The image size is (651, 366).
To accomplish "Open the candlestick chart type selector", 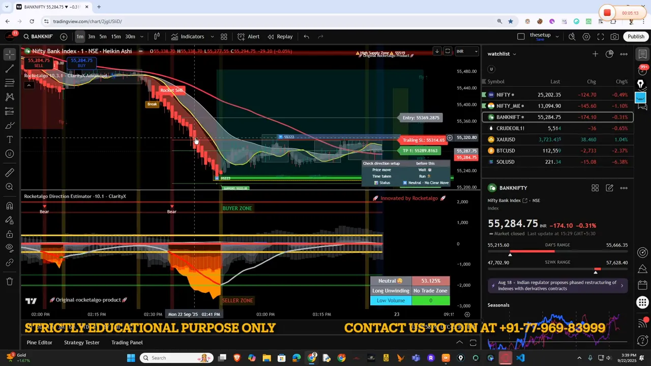I will (157, 37).
